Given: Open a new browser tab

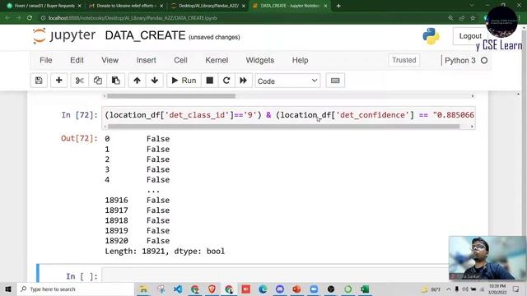Looking at the screenshot, I should coord(338,6).
